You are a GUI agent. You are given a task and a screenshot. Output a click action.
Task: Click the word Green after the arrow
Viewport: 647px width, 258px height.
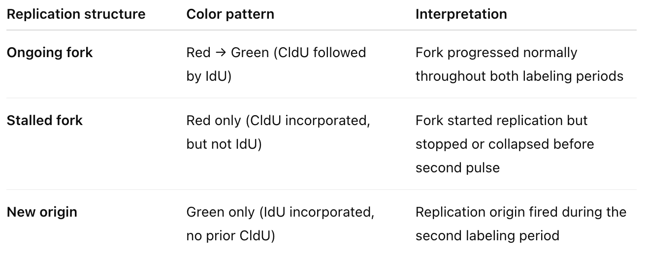(250, 53)
